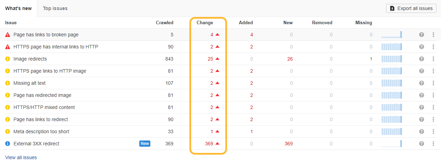Image resolution: width=441 pixels, height=164 pixels.
Task: Click red warning icon beside HTTPS page has internal links to HTTP
Action: tap(8, 47)
